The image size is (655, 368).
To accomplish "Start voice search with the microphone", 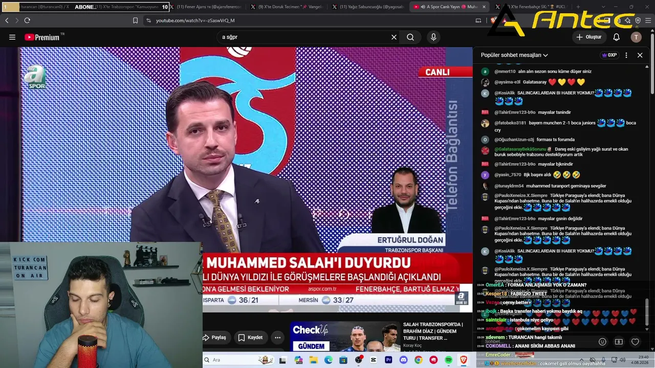I will point(433,37).
